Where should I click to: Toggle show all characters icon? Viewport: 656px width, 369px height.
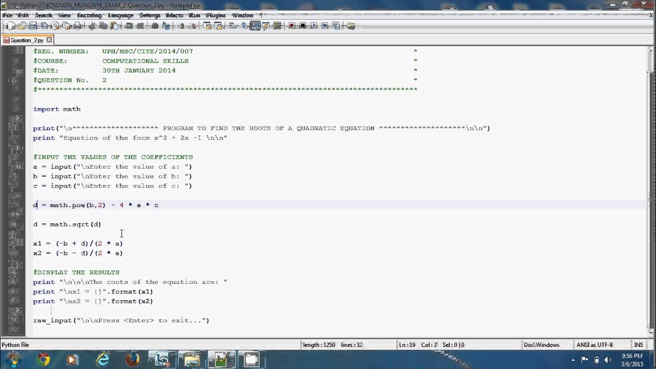[243, 26]
